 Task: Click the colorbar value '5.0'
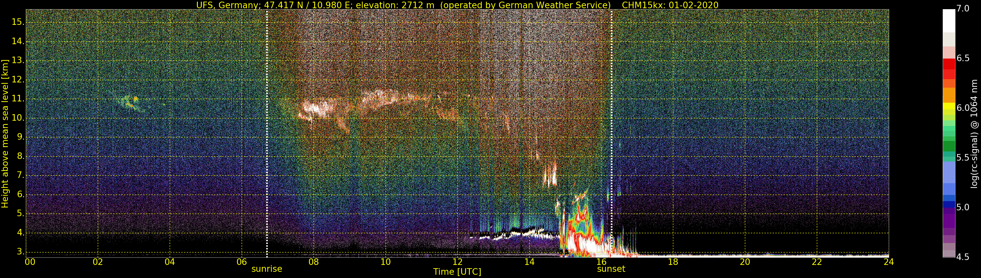click(963, 207)
